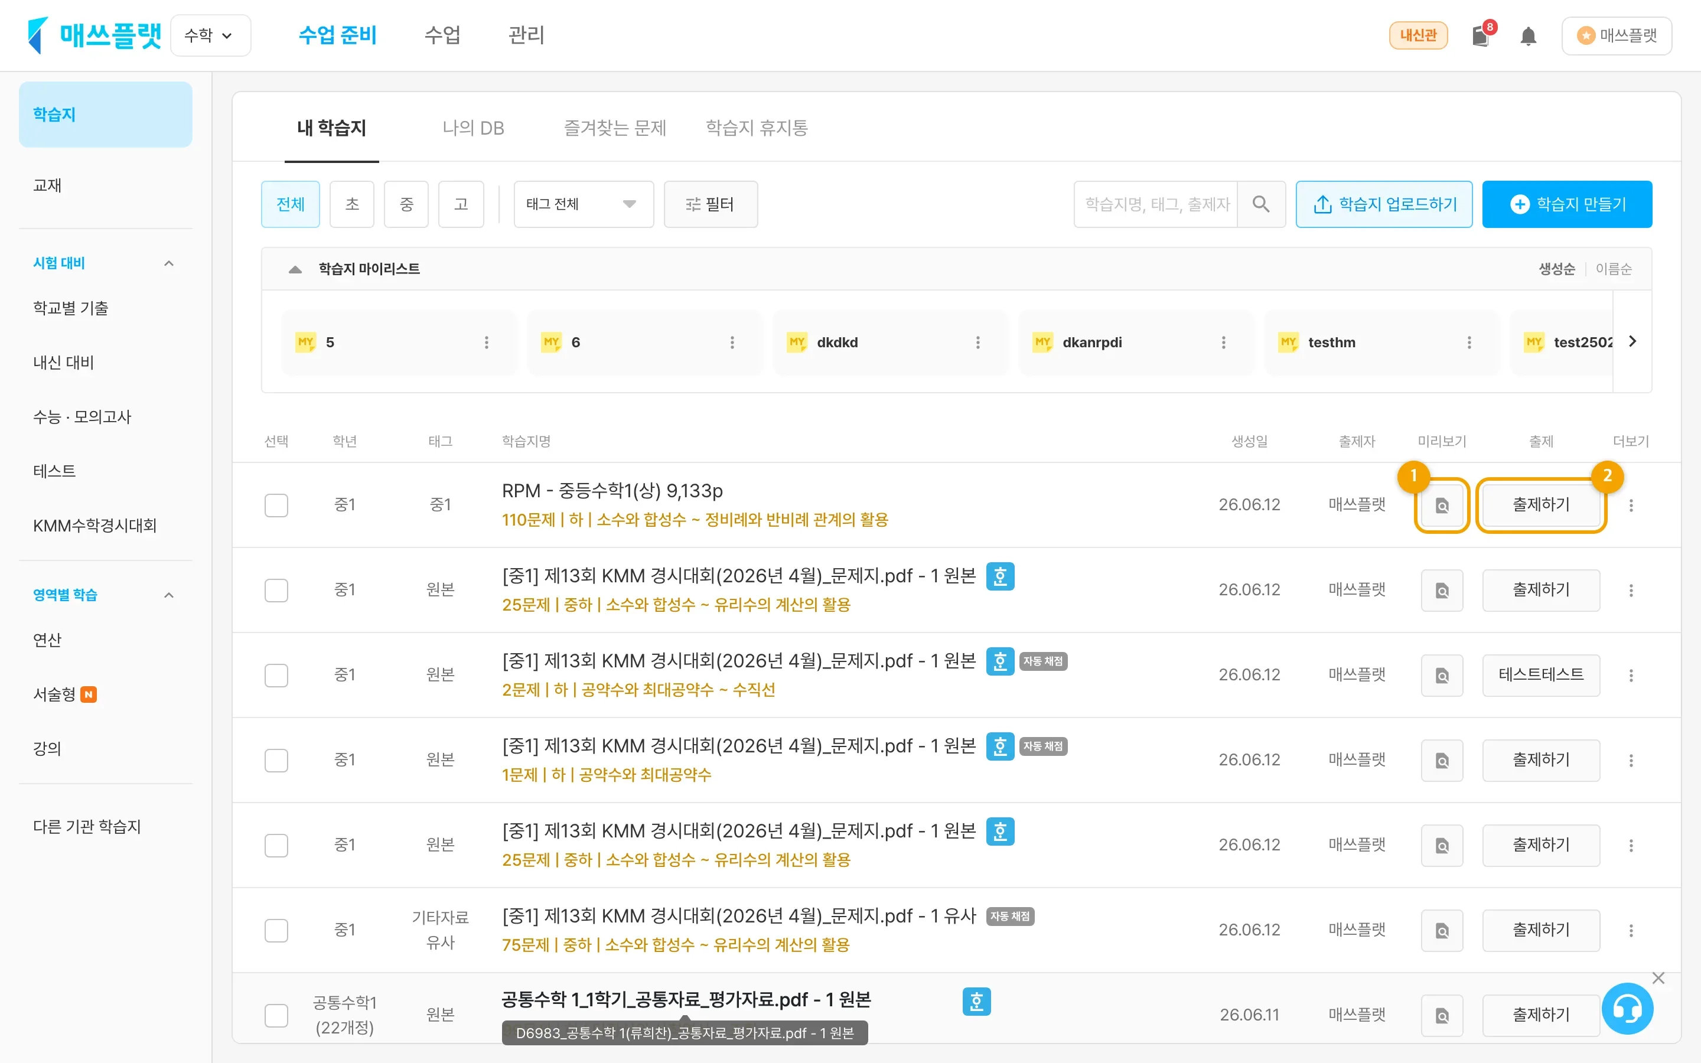The width and height of the screenshot is (1701, 1063).
Task: Open 다른 기관 학습지 in sidebar
Action: pyautogui.click(x=87, y=827)
